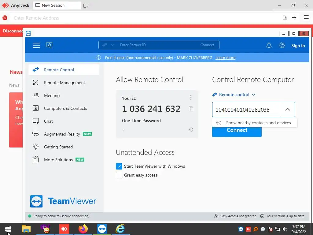Enable Grant easy access checkbox
The height and width of the screenshot is (235, 313).
119,175
